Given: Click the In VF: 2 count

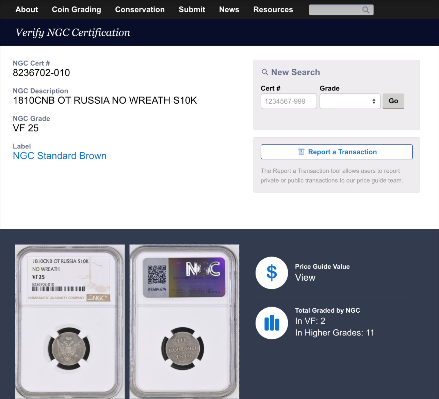Looking at the screenshot, I should tap(310, 321).
